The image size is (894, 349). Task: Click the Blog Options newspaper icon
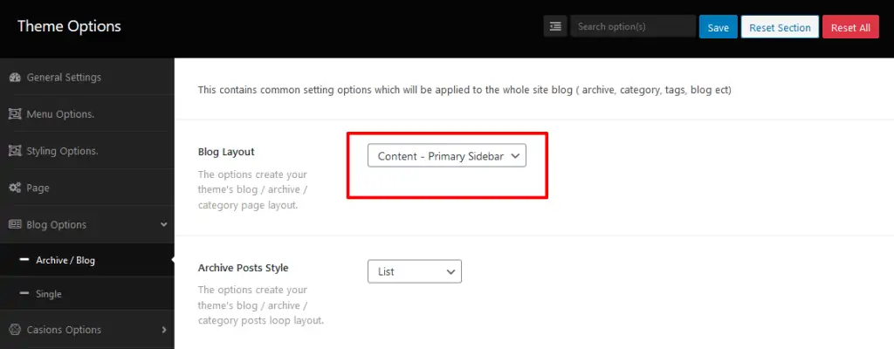click(15, 225)
